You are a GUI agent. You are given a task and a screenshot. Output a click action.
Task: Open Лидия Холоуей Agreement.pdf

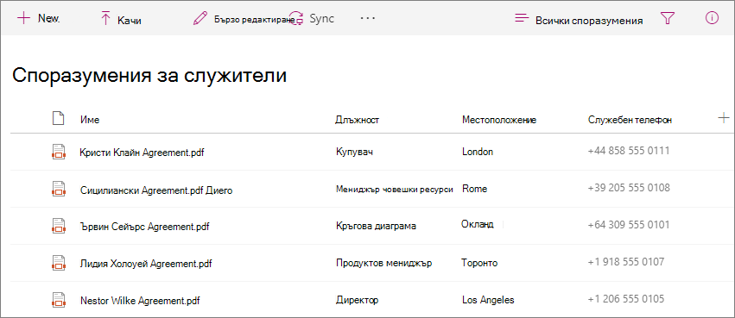click(146, 264)
